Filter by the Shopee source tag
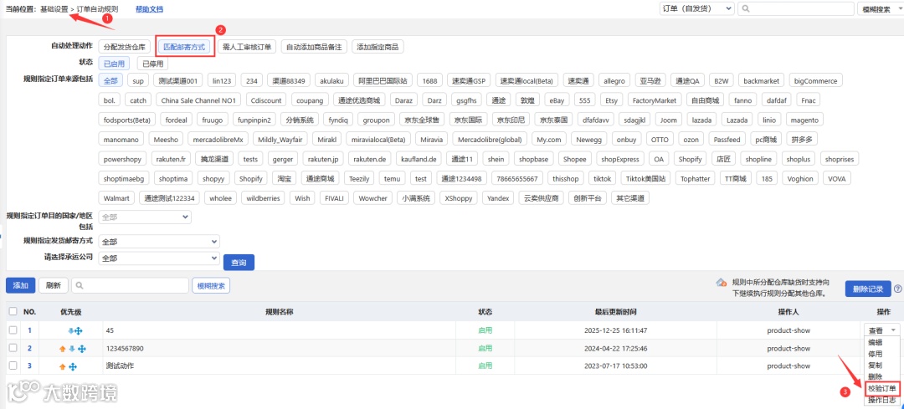The width and height of the screenshot is (904, 409). [x=575, y=160]
